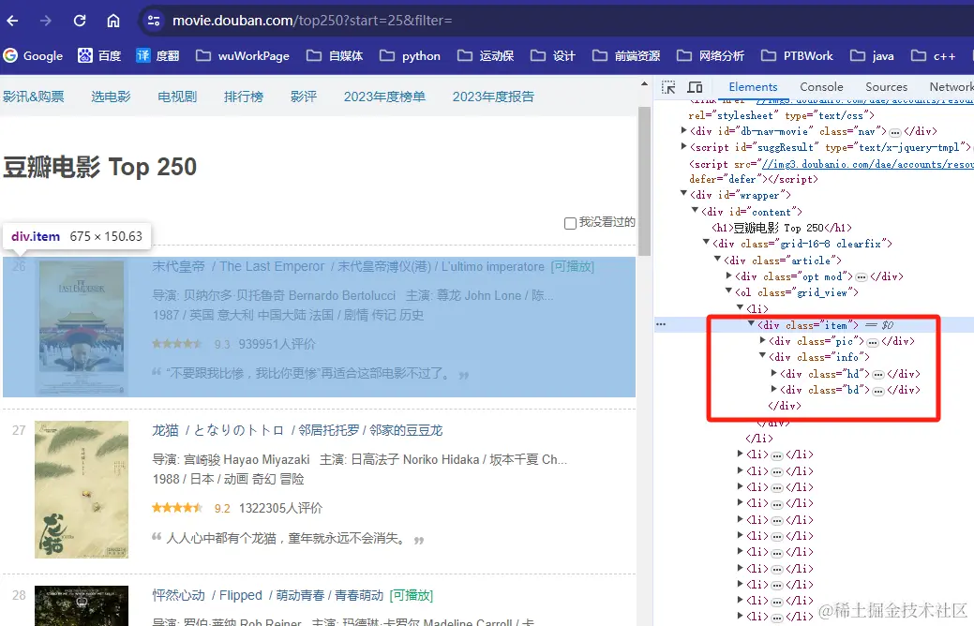Open the 2023年度榜单 nav link
The width and height of the screenshot is (974, 626).
tap(384, 97)
